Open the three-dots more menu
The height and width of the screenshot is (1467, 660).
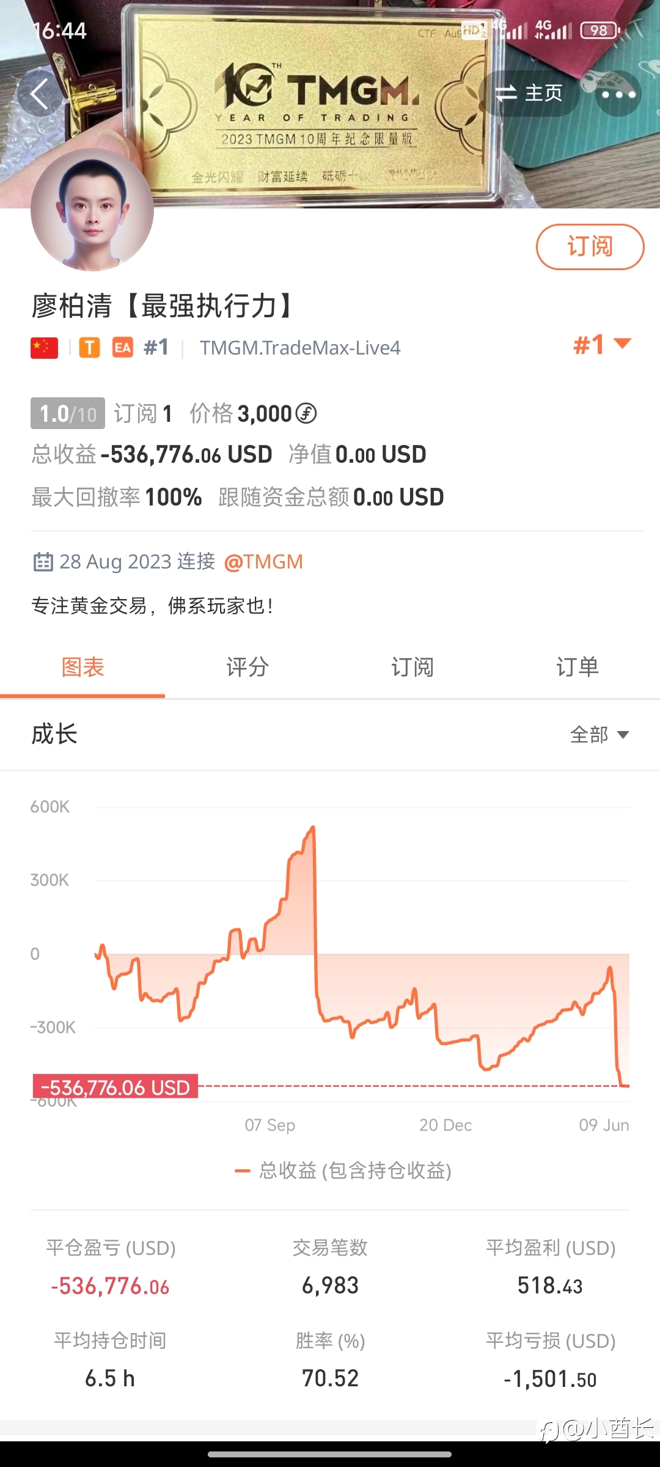[618, 94]
